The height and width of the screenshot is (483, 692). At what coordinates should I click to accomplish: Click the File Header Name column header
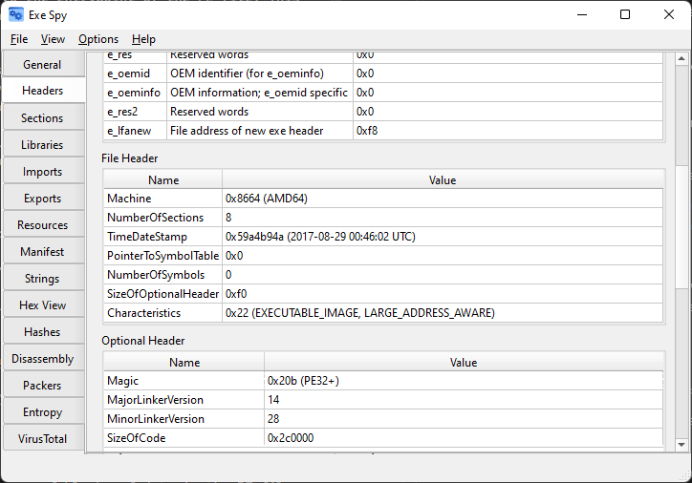163,179
